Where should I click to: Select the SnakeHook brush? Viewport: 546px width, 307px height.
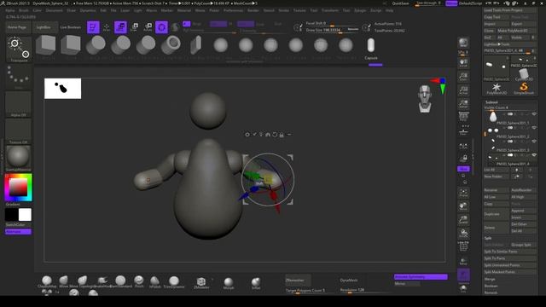pyautogui.click(x=102, y=282)
